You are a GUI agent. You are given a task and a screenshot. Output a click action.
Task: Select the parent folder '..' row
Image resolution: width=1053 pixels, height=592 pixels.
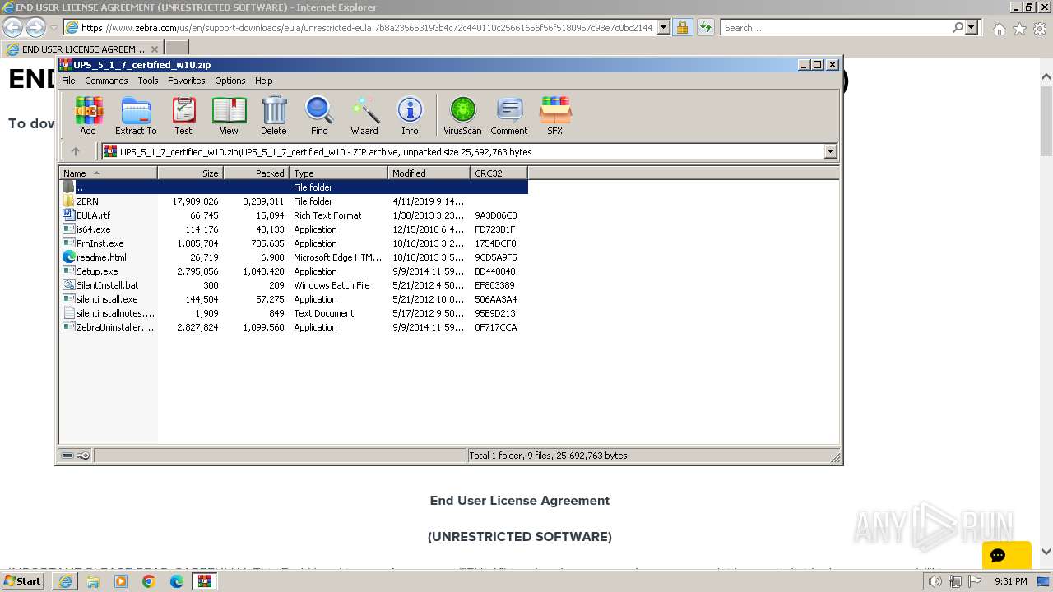[294, 187]
